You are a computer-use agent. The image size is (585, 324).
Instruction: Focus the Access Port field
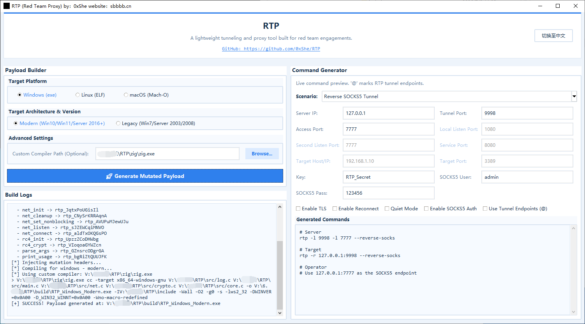388,129
